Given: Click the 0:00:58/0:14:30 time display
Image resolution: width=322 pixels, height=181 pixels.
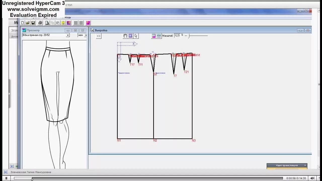Looking at the screenshot, I should 296,178.
